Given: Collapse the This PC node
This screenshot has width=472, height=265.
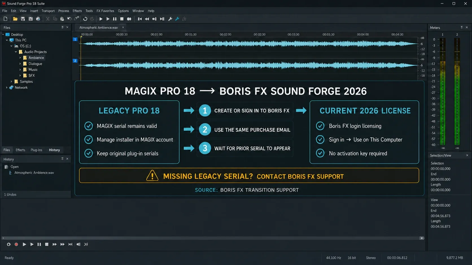Looking at the screenshot, I should pos(7,40).
